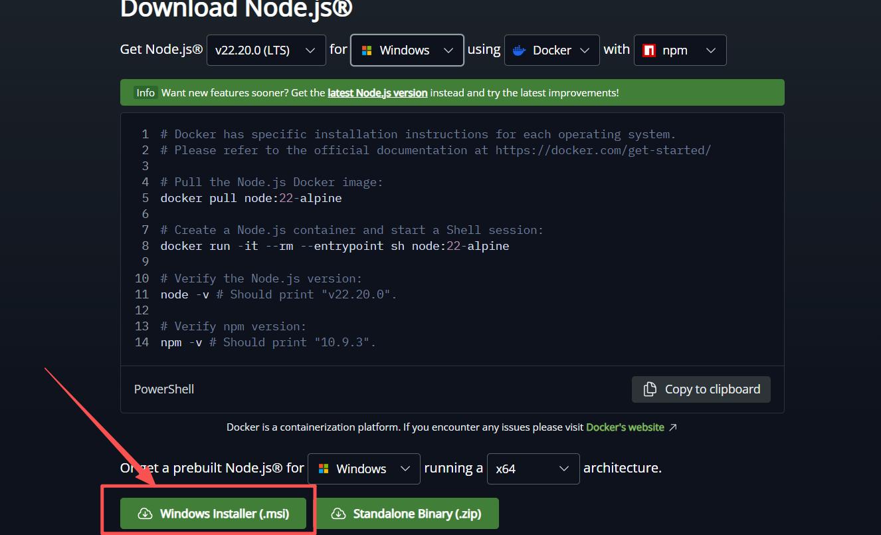Click the download icon on Windows Installer button
881x535 pixels.
144,514
